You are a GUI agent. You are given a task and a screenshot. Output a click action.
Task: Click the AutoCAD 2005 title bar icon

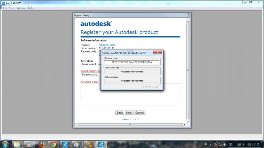pos(3,3)
